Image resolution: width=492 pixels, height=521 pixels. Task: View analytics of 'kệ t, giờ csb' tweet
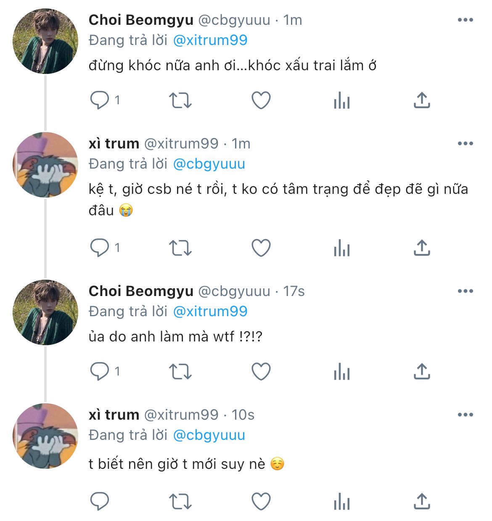(341, 248)
